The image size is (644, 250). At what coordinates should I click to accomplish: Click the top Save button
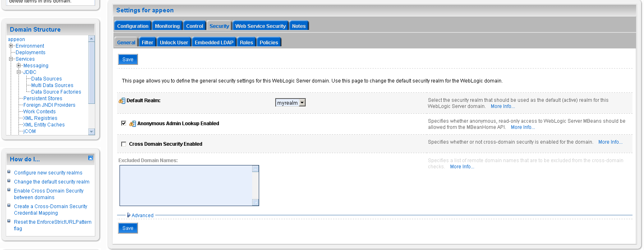[x=128, y=60]
